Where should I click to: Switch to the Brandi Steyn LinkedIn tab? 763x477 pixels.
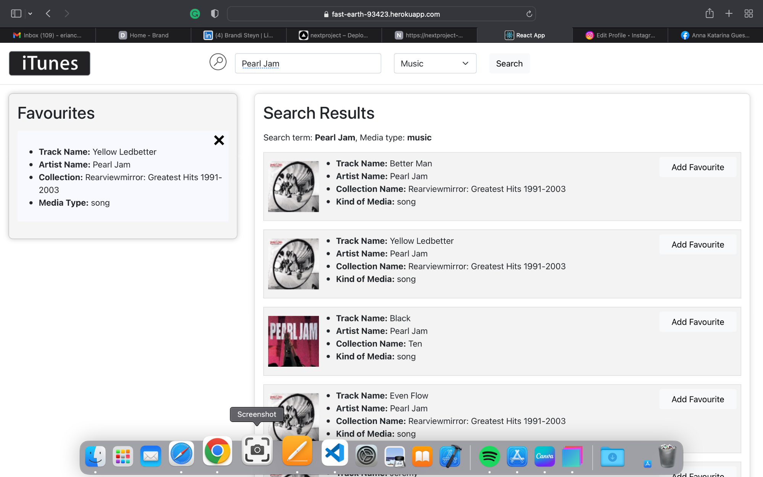click(x=238, y=35)
